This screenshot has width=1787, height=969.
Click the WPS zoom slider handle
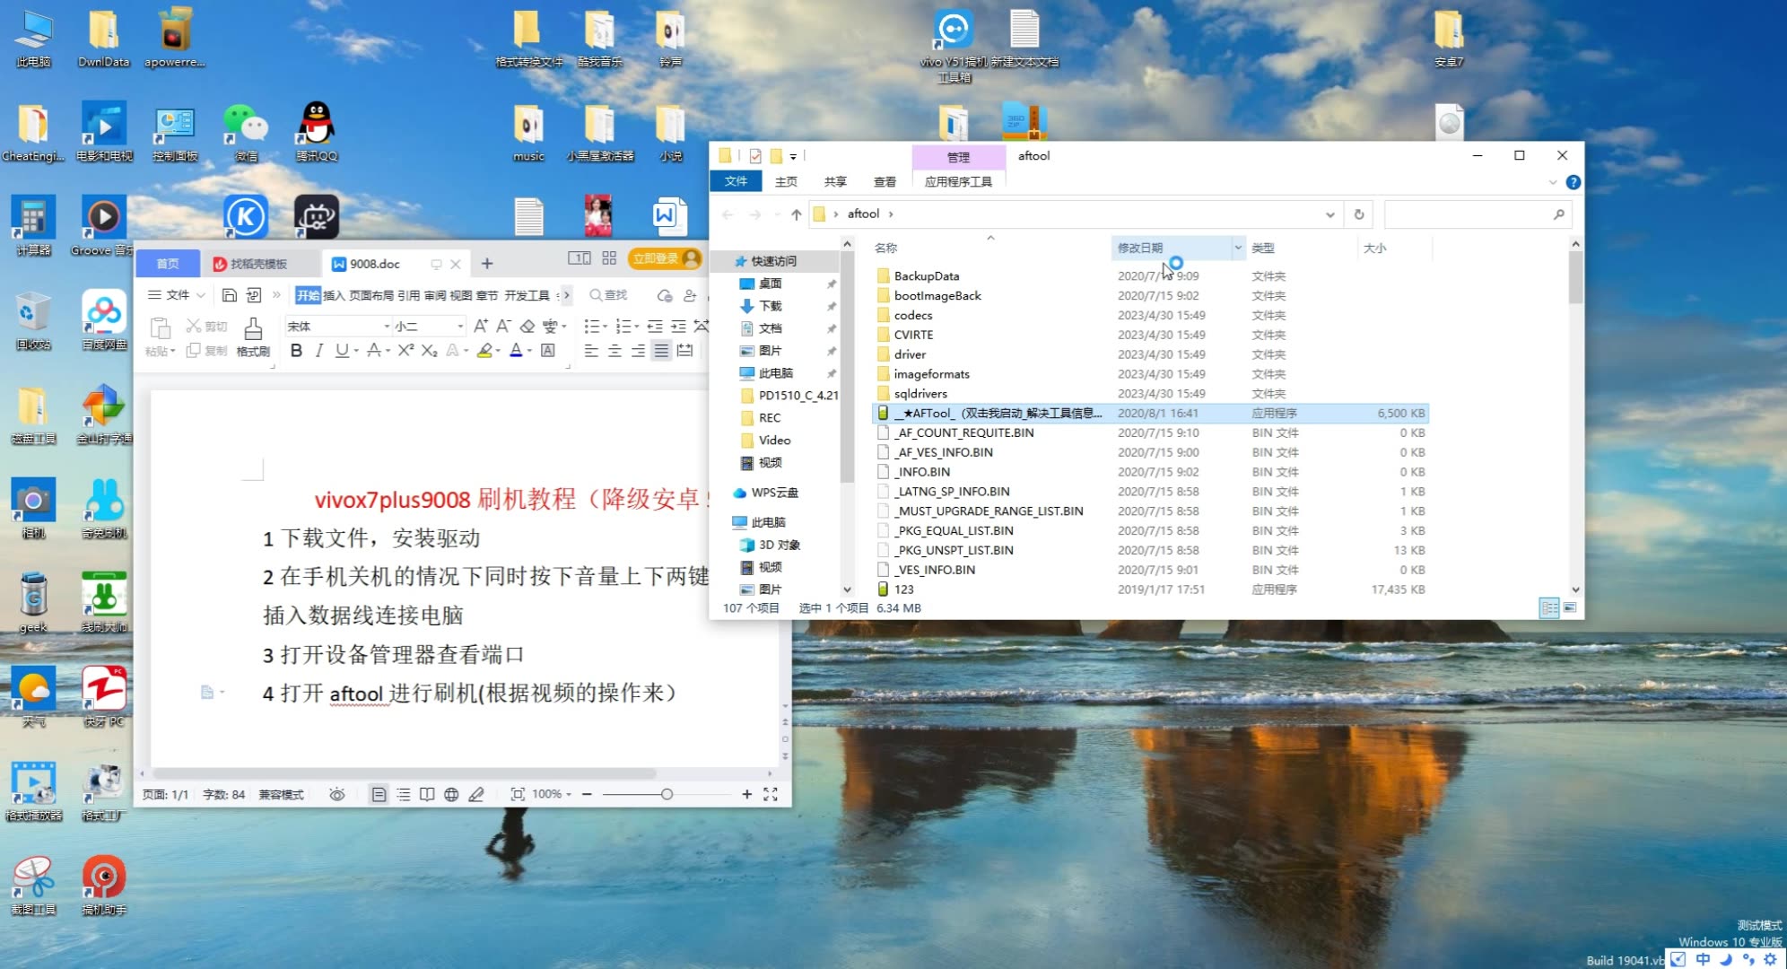tap(667, 794)
